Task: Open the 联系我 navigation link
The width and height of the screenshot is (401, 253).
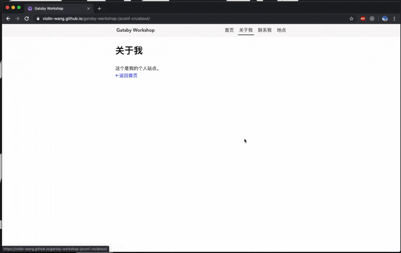Action: 265,30
